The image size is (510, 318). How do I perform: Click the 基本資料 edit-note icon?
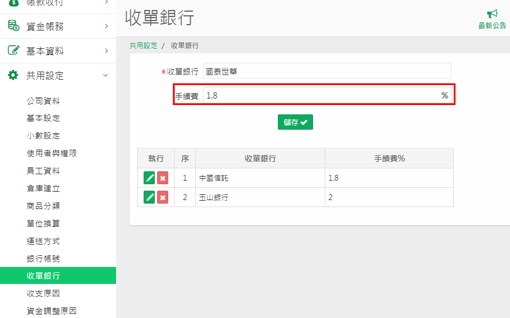click(13, 50)
